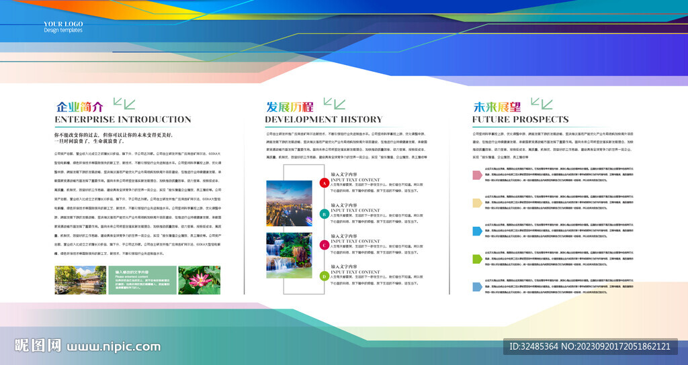Select the pink pentagon bullet marker
688x365 pixels.
click(477, 175)
